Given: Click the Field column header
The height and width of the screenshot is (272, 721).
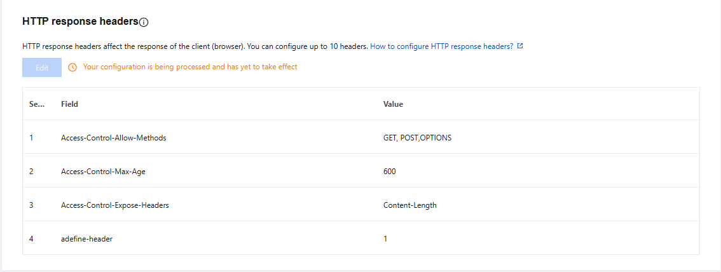Looking at the screenshot, I should point(69,104).
